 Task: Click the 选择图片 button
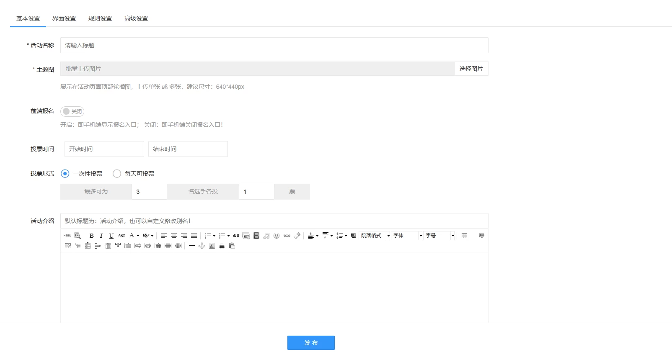[x=471, y=69]
